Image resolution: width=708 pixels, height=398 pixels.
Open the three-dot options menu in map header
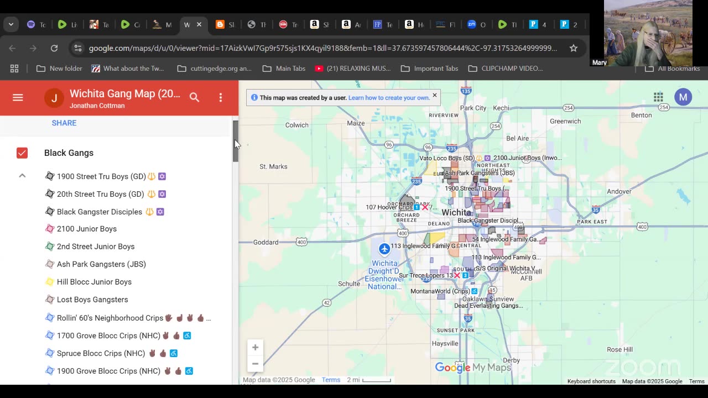221,97
